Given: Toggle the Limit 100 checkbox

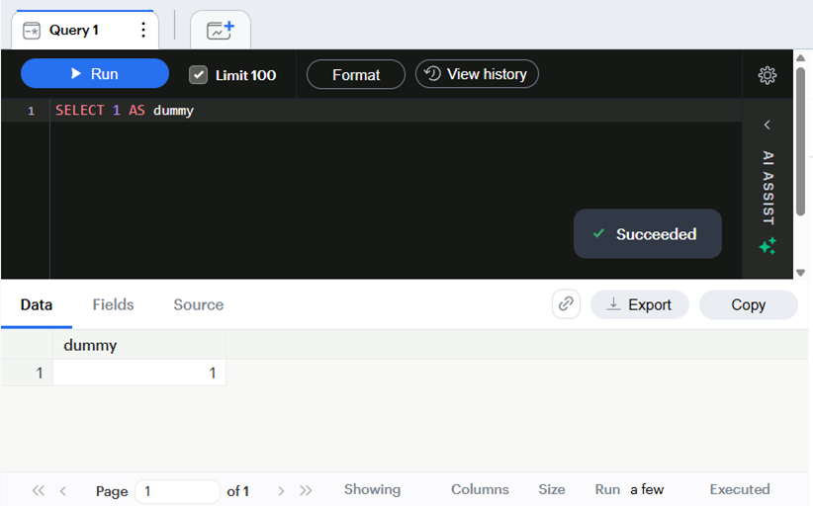Looking at the screenshot, I should 198,74.
